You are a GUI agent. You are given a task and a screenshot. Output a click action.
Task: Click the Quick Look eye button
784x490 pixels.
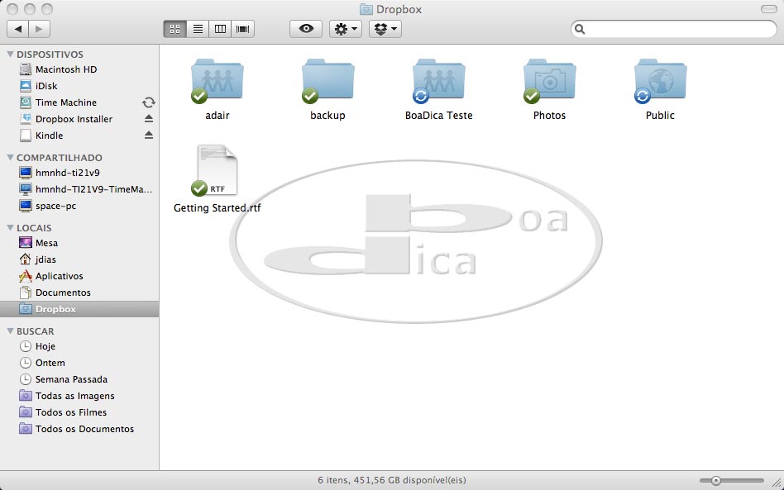306,29
